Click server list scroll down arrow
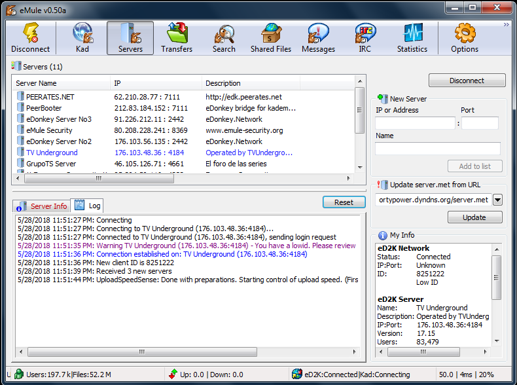 [x=360, y=167]
